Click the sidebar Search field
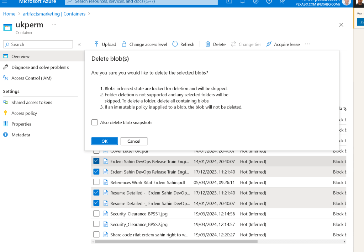 (38, 44)
